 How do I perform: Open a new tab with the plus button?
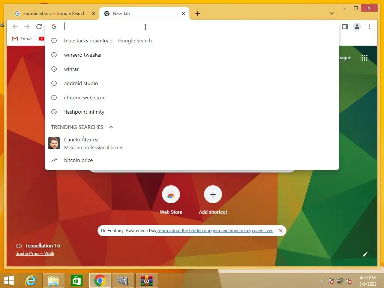click(198, 13)
